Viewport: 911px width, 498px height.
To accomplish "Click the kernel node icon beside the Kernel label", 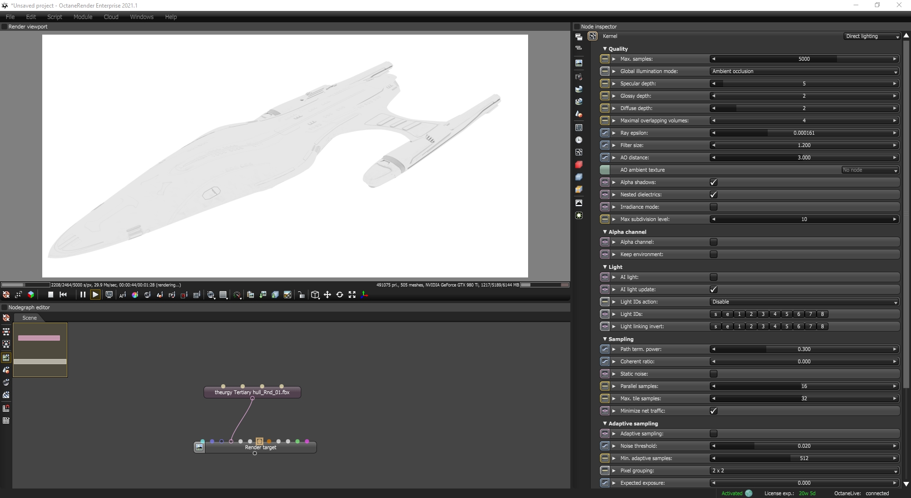I will (593, 36).
